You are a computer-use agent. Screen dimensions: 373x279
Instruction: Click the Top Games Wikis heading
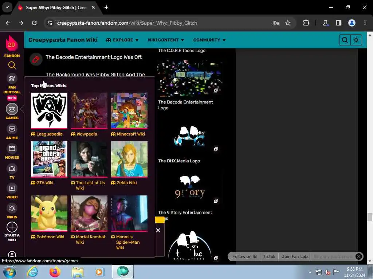pyautogui.click(x=49, y=86)
